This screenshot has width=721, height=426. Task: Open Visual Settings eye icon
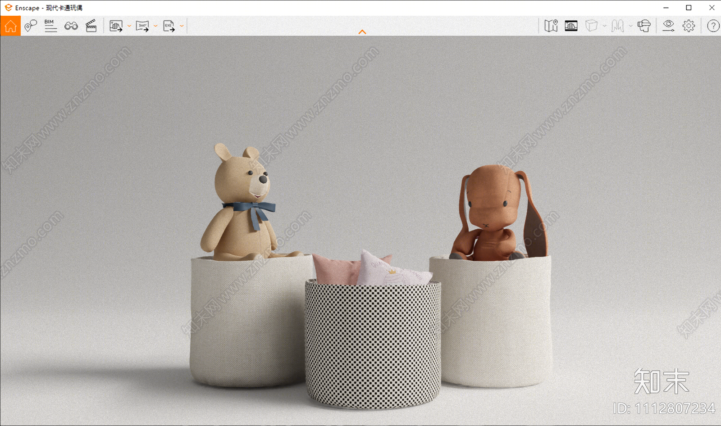tap(668, 26)
